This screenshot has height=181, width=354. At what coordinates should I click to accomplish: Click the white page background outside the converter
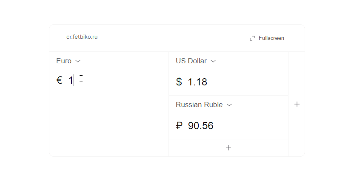[x=26, y=166]
